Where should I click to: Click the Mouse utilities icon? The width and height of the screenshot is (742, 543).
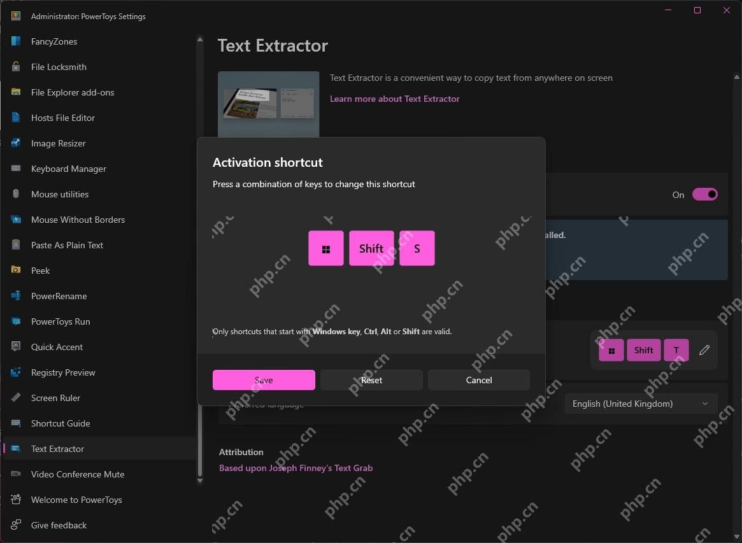pyautogui.click(x=16, y=194)
